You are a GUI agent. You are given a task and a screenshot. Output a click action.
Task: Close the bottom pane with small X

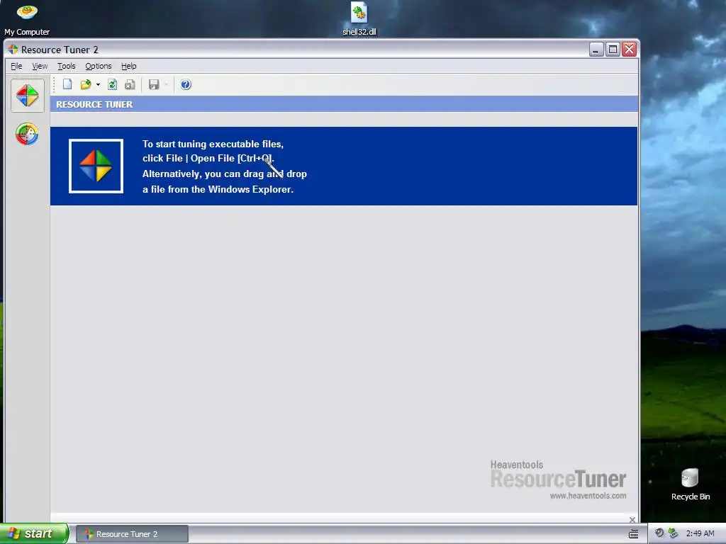click(x=632, y=519)
